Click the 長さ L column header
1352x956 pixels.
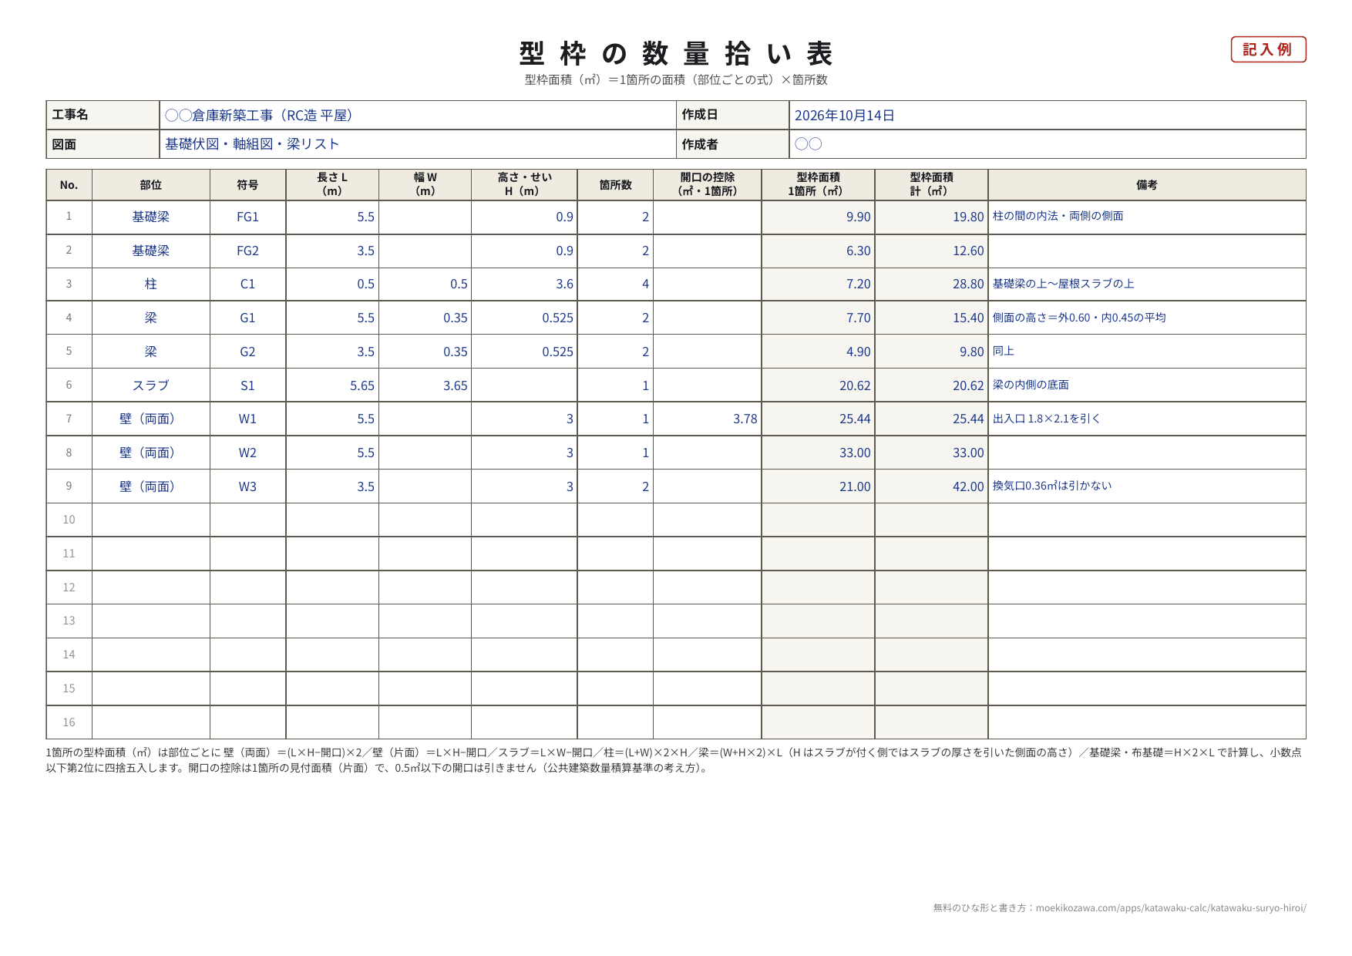[x=332, y=184]
